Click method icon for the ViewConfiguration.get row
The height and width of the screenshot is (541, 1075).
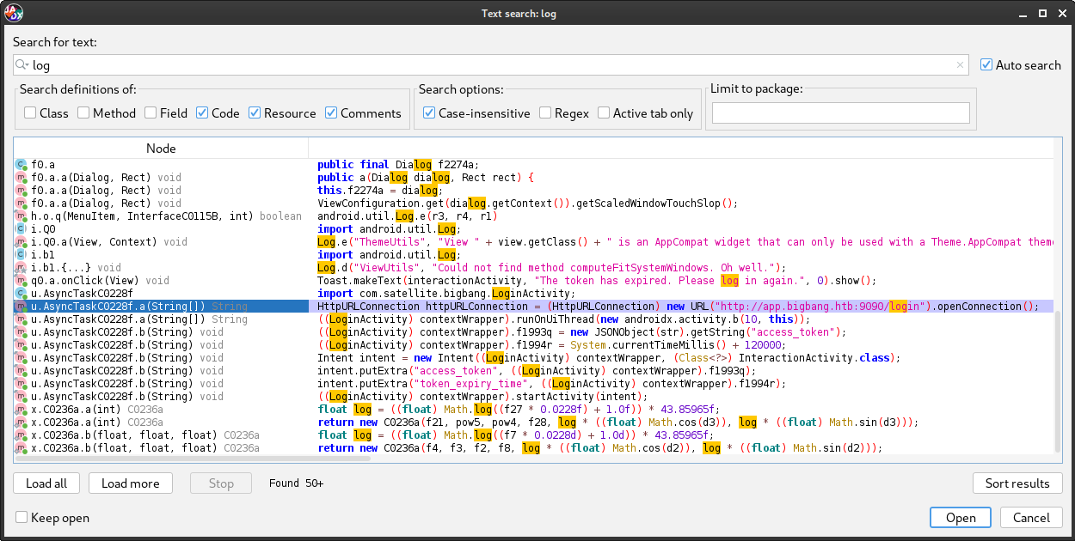(21, 204)
